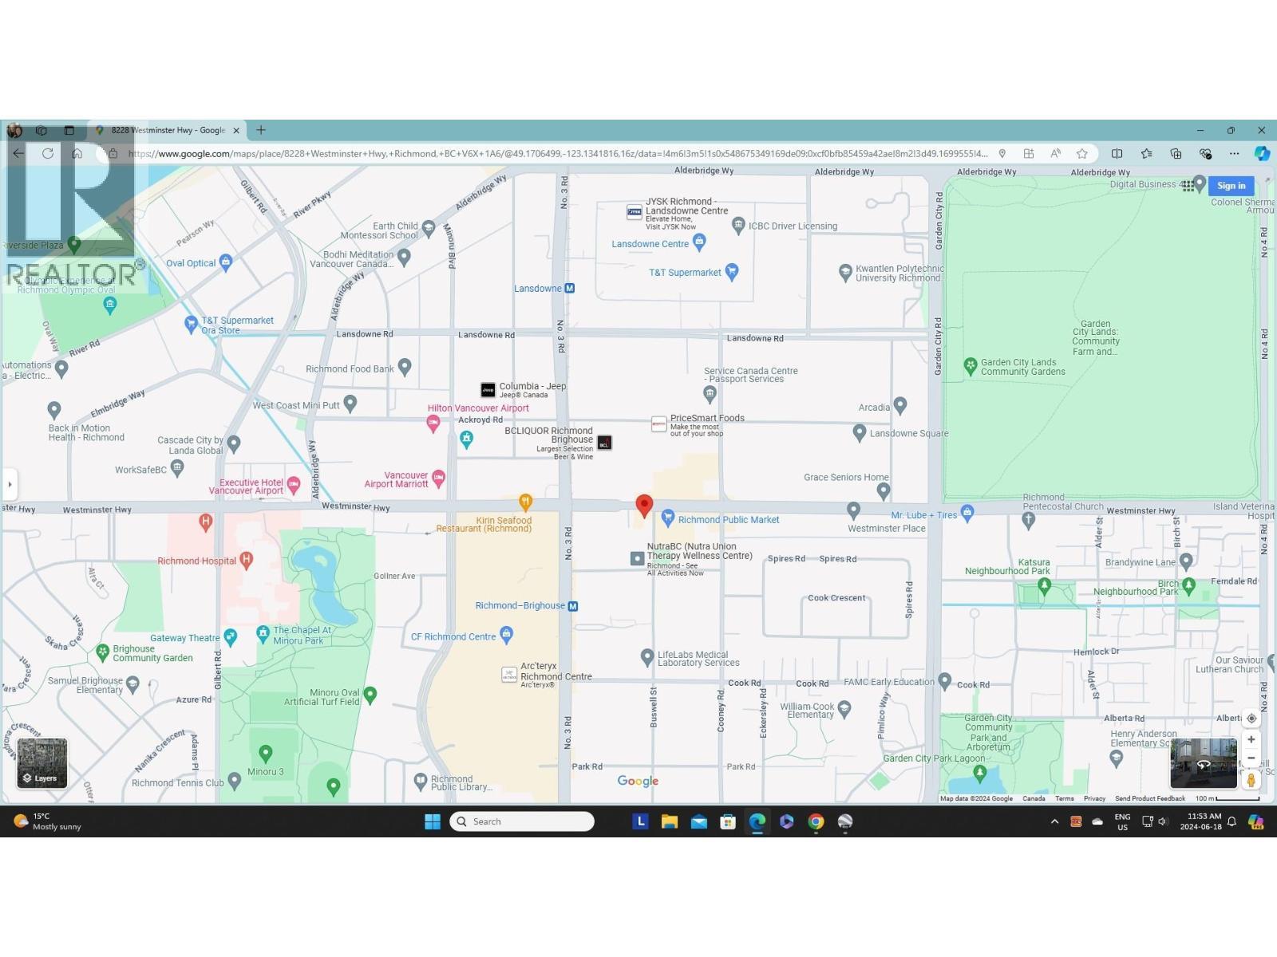The image size is (1277, 957).
Task: Click the Richmond-Brighouse station transit icon
Action: coord(572,606)
